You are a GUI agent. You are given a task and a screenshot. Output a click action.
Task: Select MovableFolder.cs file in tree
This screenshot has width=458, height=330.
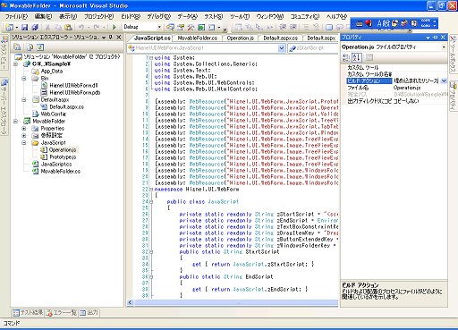click(x=61, y=172)
